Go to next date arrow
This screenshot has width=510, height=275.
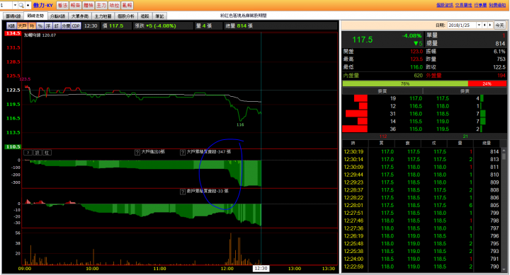(x=490, y=25)
